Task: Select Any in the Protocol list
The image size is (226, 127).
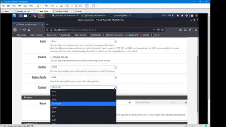Action: 83,91
